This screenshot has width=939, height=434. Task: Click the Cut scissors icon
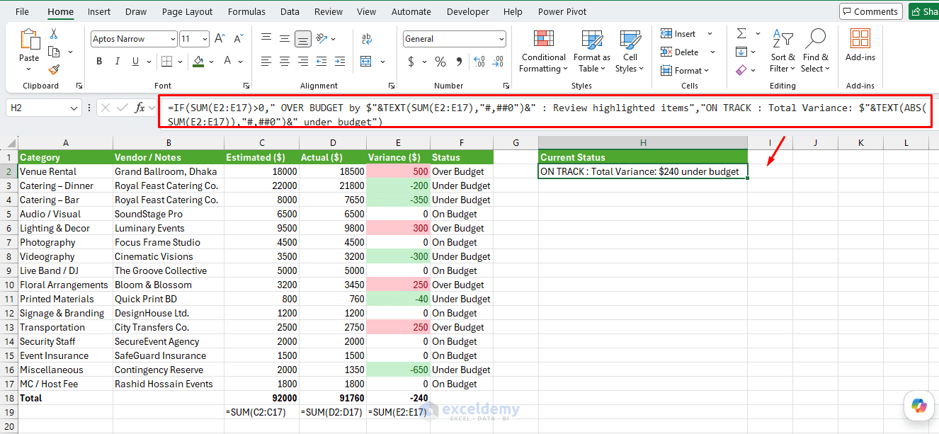point(54,34)
